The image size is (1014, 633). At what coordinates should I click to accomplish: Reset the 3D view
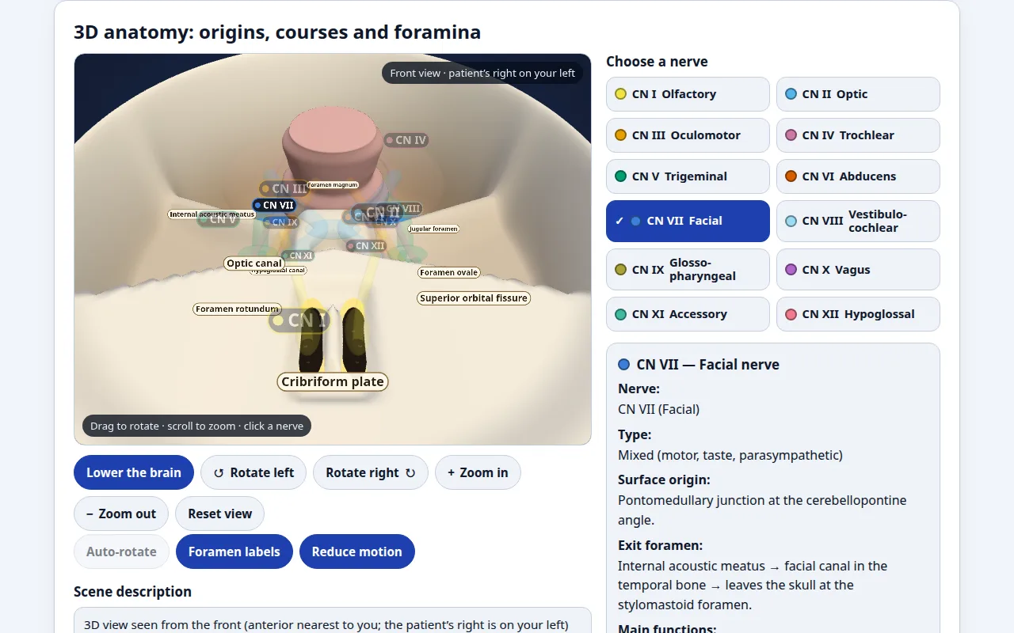tap(220, 514)
